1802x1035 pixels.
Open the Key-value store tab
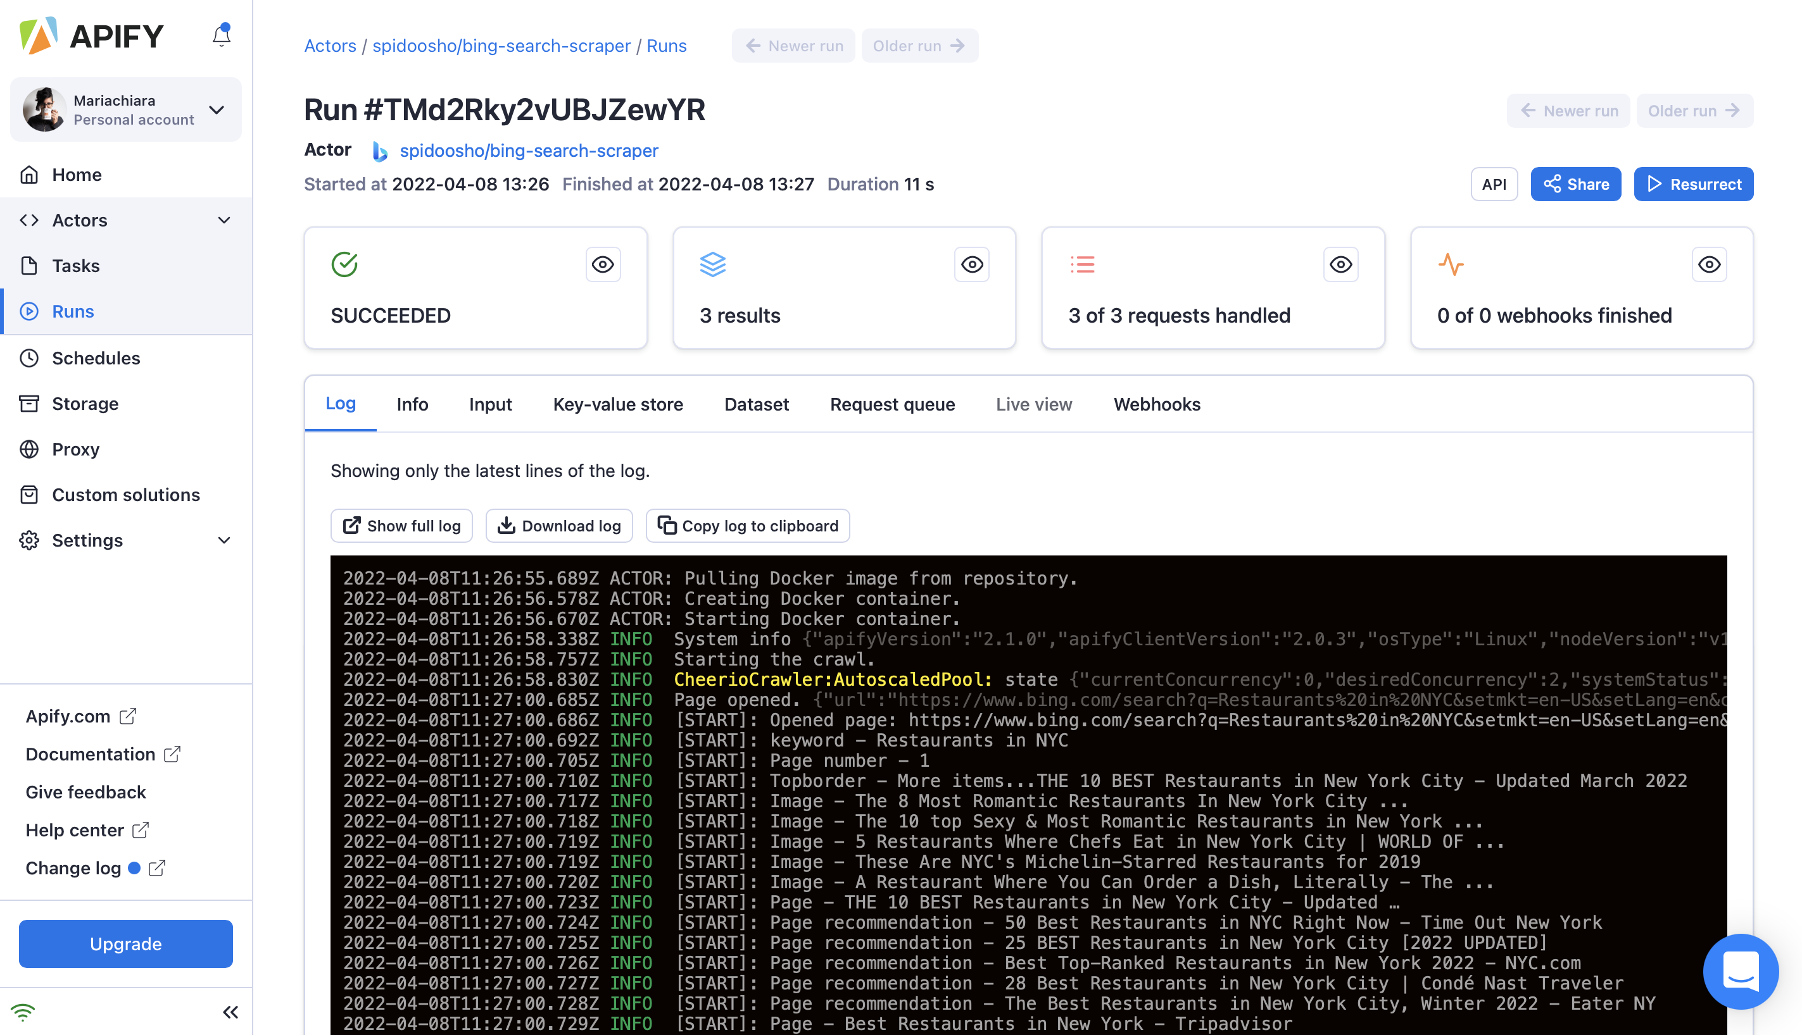coord(618,404)
